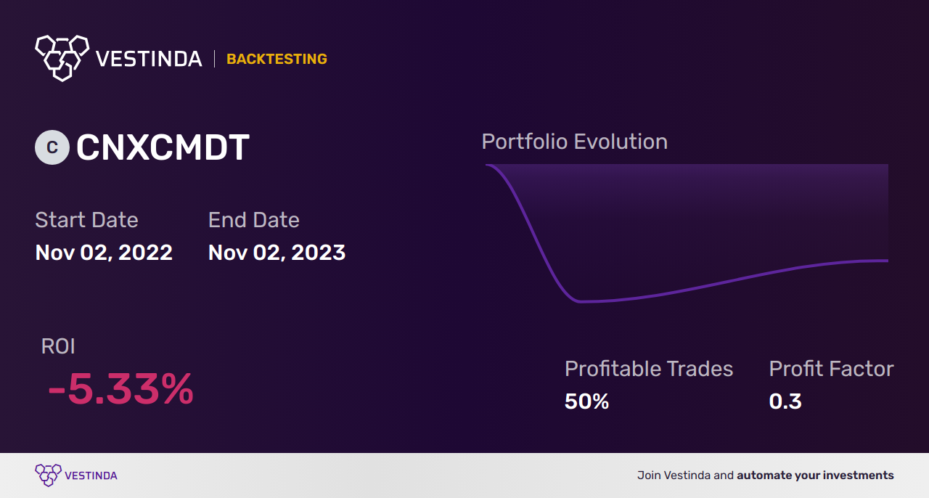This screenshot has width=929, height=498.
Task: Select the BACKTESTING label in header
Action: coord(277,59)
